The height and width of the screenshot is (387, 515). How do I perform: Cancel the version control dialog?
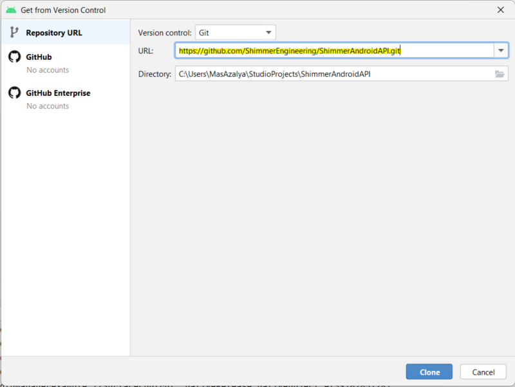coord(483,372)
